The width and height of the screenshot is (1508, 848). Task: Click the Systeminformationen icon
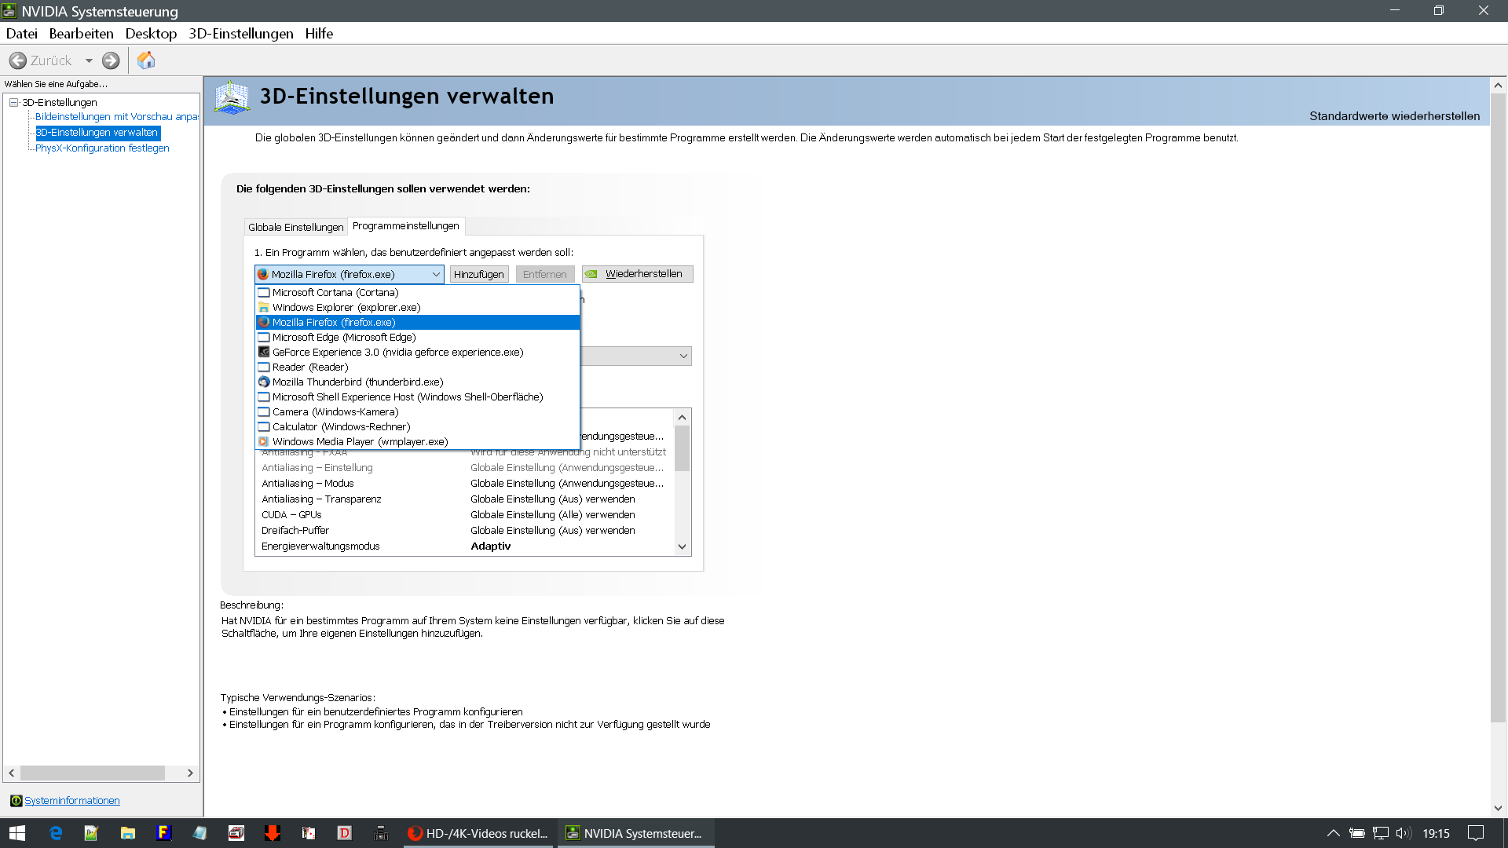(16, 800)
